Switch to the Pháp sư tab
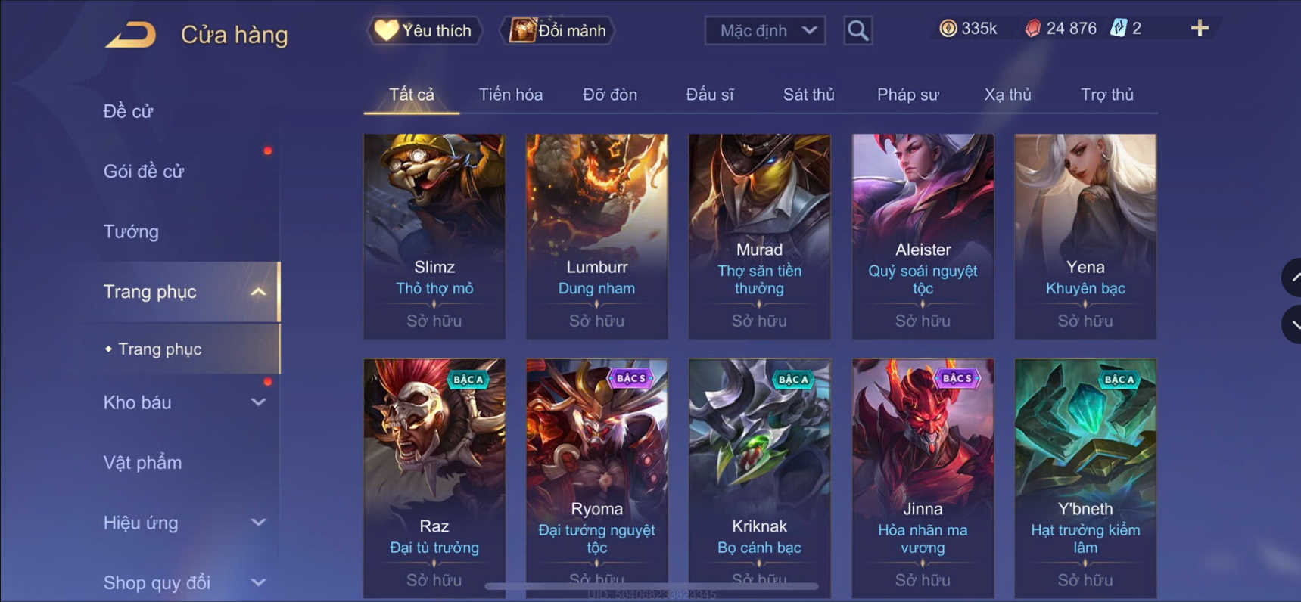 [x=907, y=95]
